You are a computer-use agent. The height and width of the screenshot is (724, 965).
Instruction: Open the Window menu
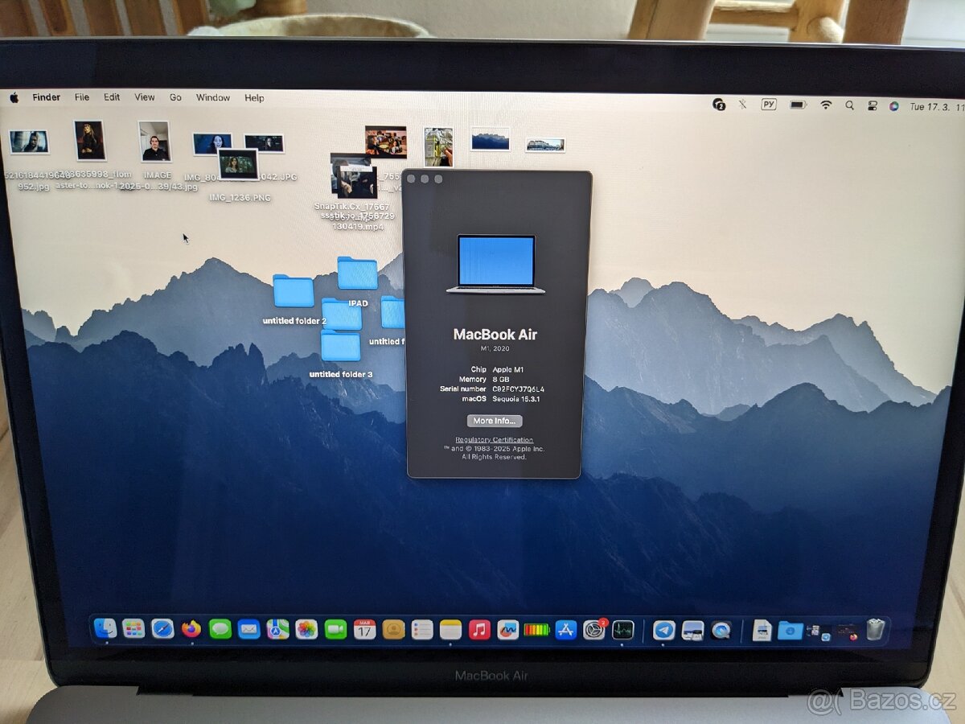point(213,97)
